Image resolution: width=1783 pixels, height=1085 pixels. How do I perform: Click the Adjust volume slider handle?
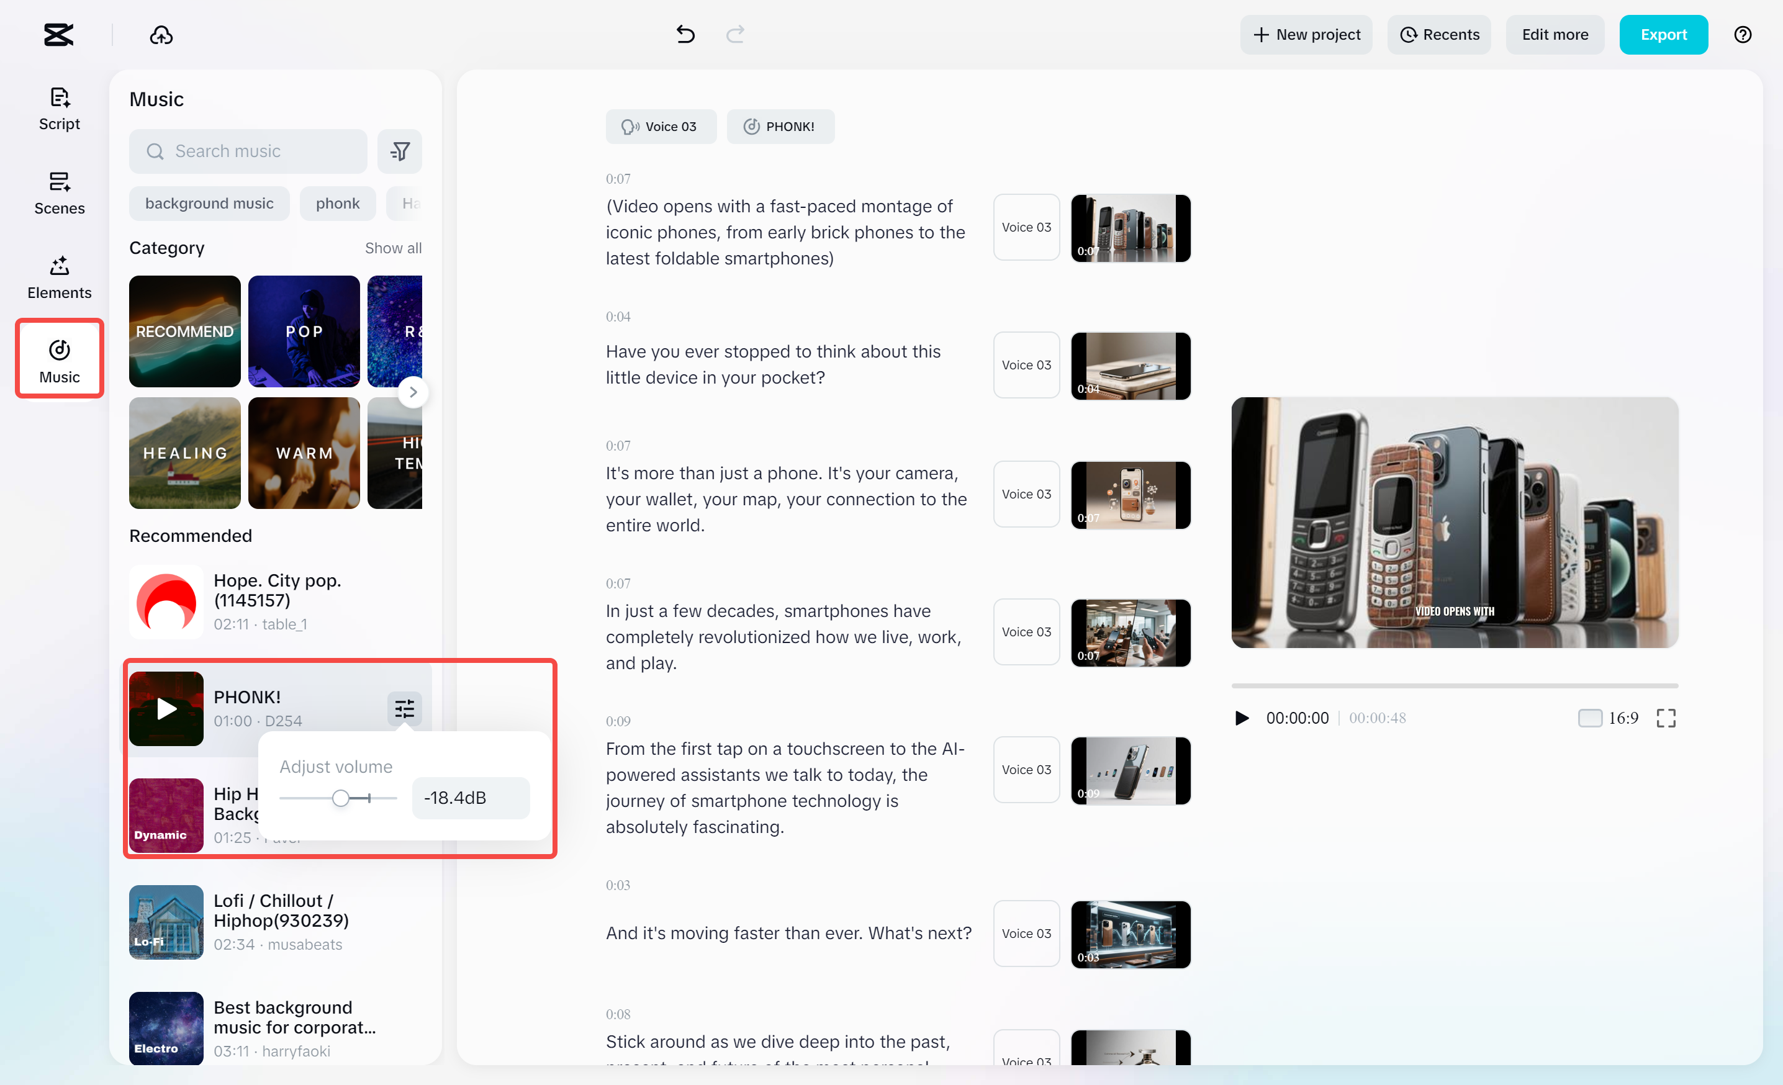[x=341, y=798]
